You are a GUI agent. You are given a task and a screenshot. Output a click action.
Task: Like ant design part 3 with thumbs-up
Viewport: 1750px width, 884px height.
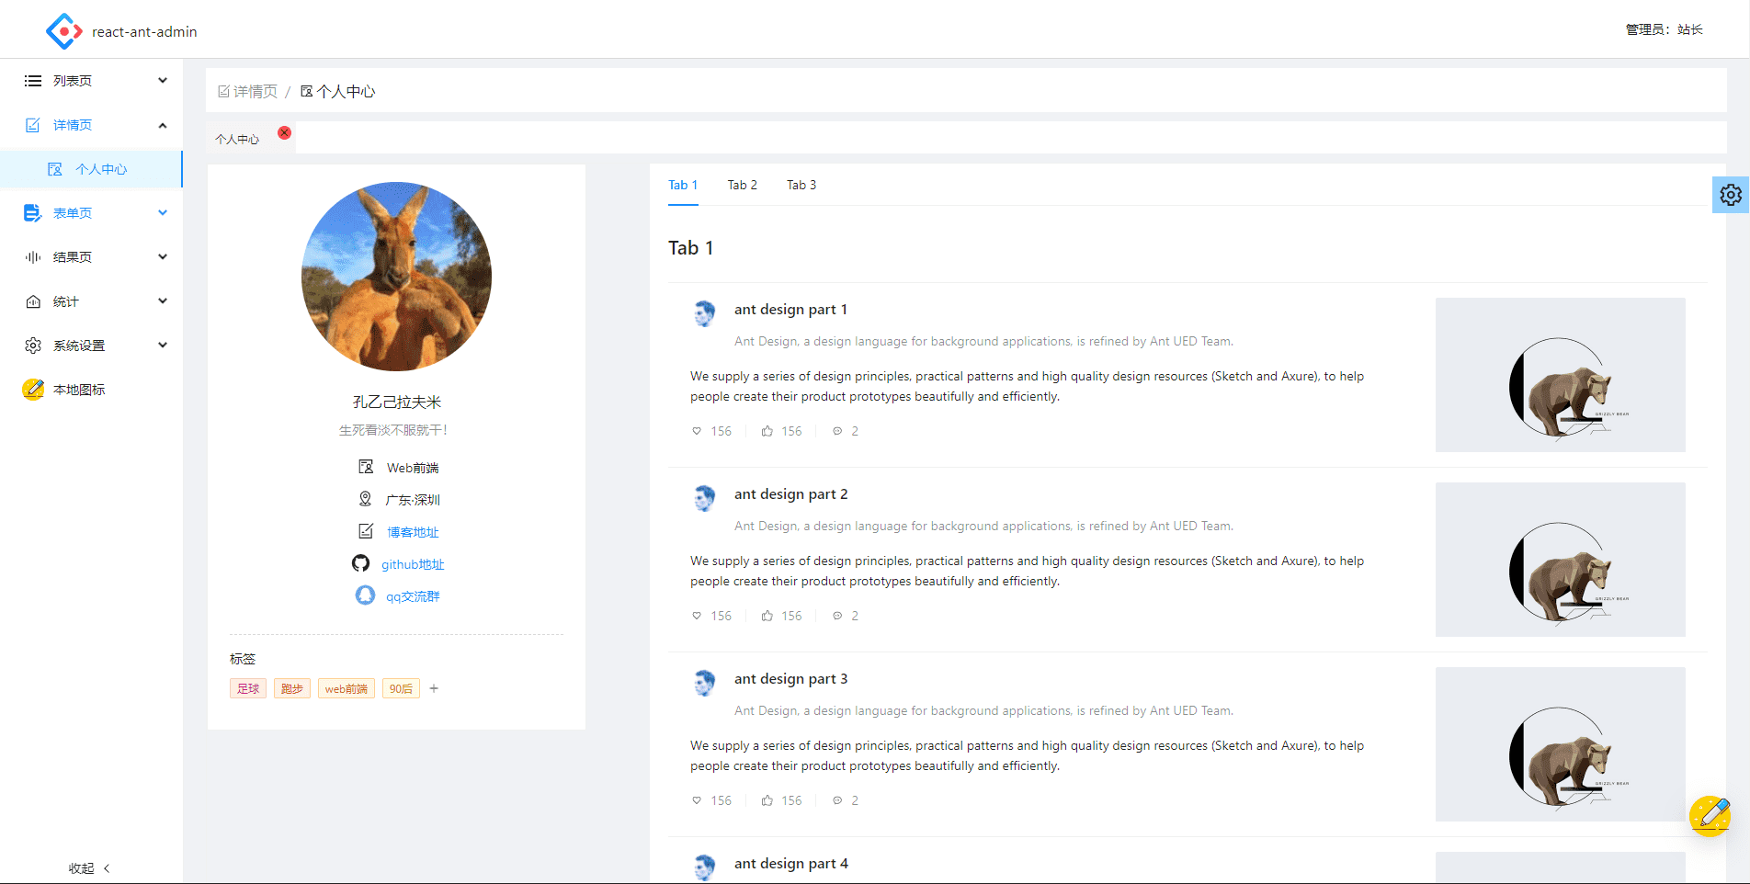[x=767, y=800]
